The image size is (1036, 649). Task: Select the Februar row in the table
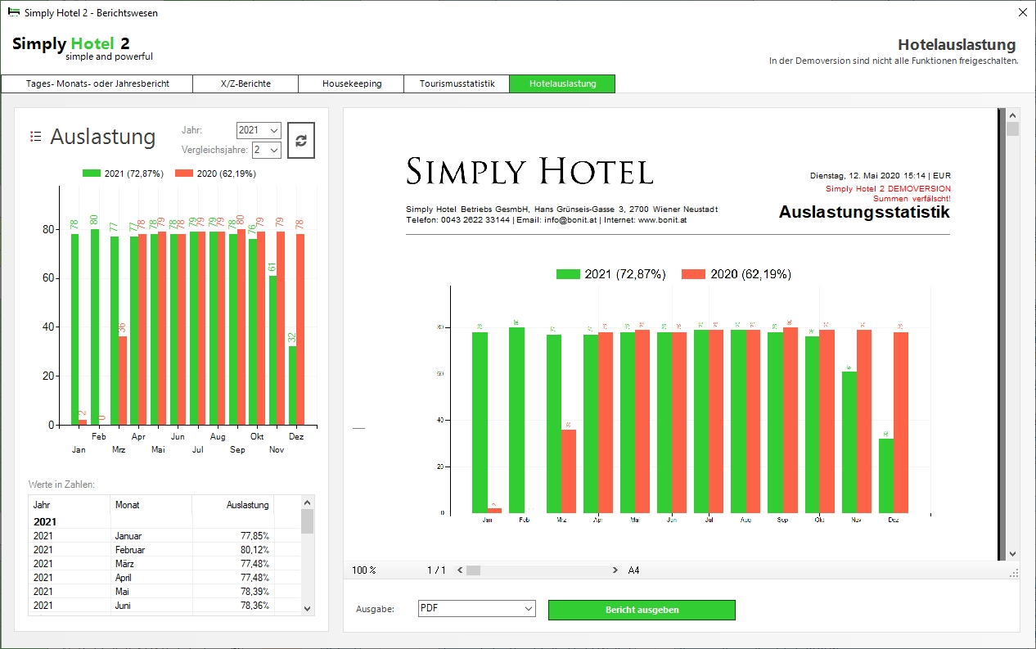164,550
